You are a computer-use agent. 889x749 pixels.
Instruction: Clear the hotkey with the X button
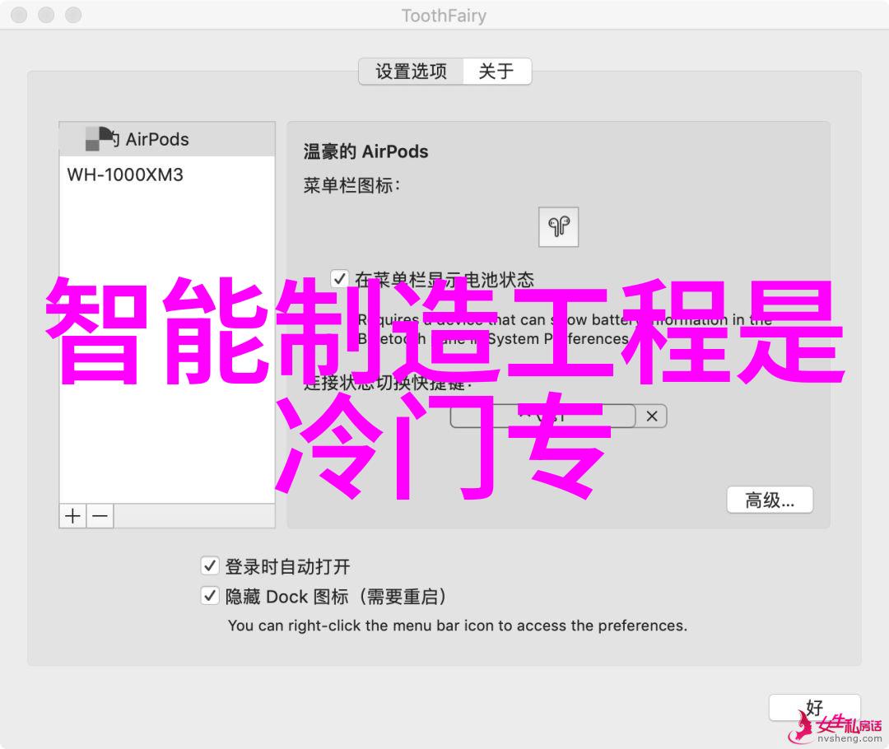(651, 416)
